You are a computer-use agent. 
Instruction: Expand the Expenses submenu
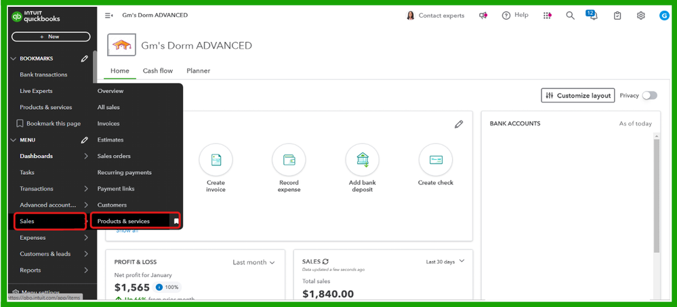86,237
